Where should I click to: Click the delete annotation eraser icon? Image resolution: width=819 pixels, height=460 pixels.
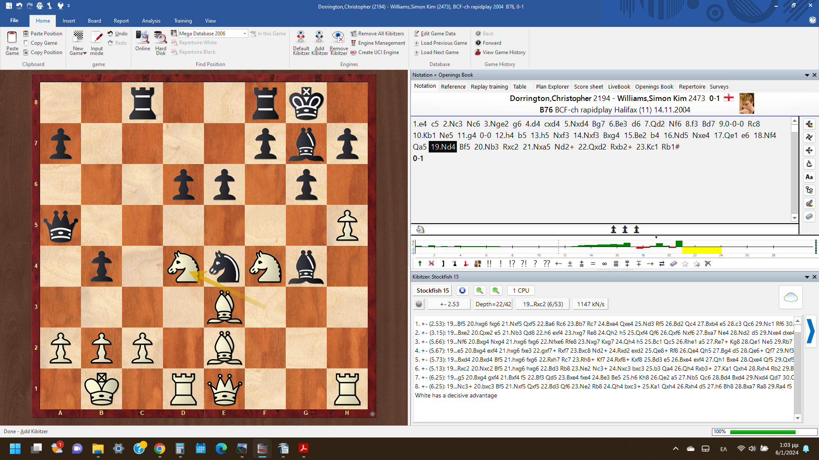pos(673,264)
